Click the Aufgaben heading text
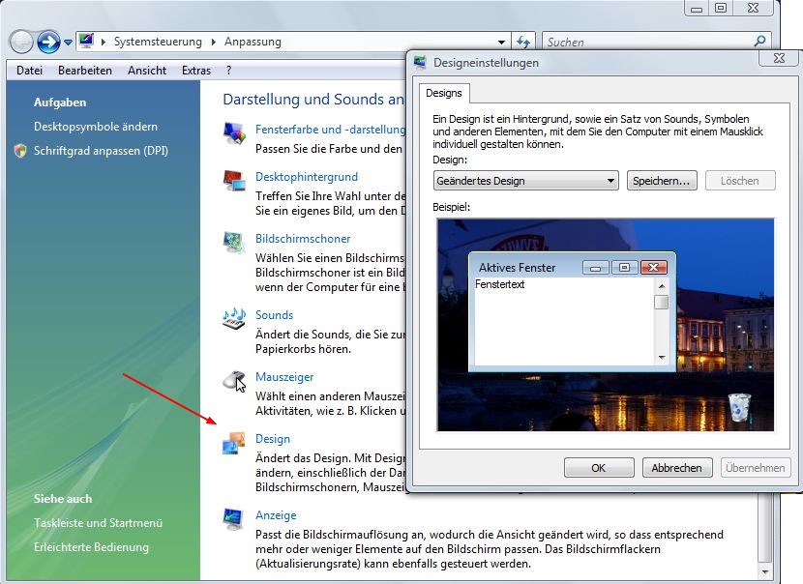 60,102
